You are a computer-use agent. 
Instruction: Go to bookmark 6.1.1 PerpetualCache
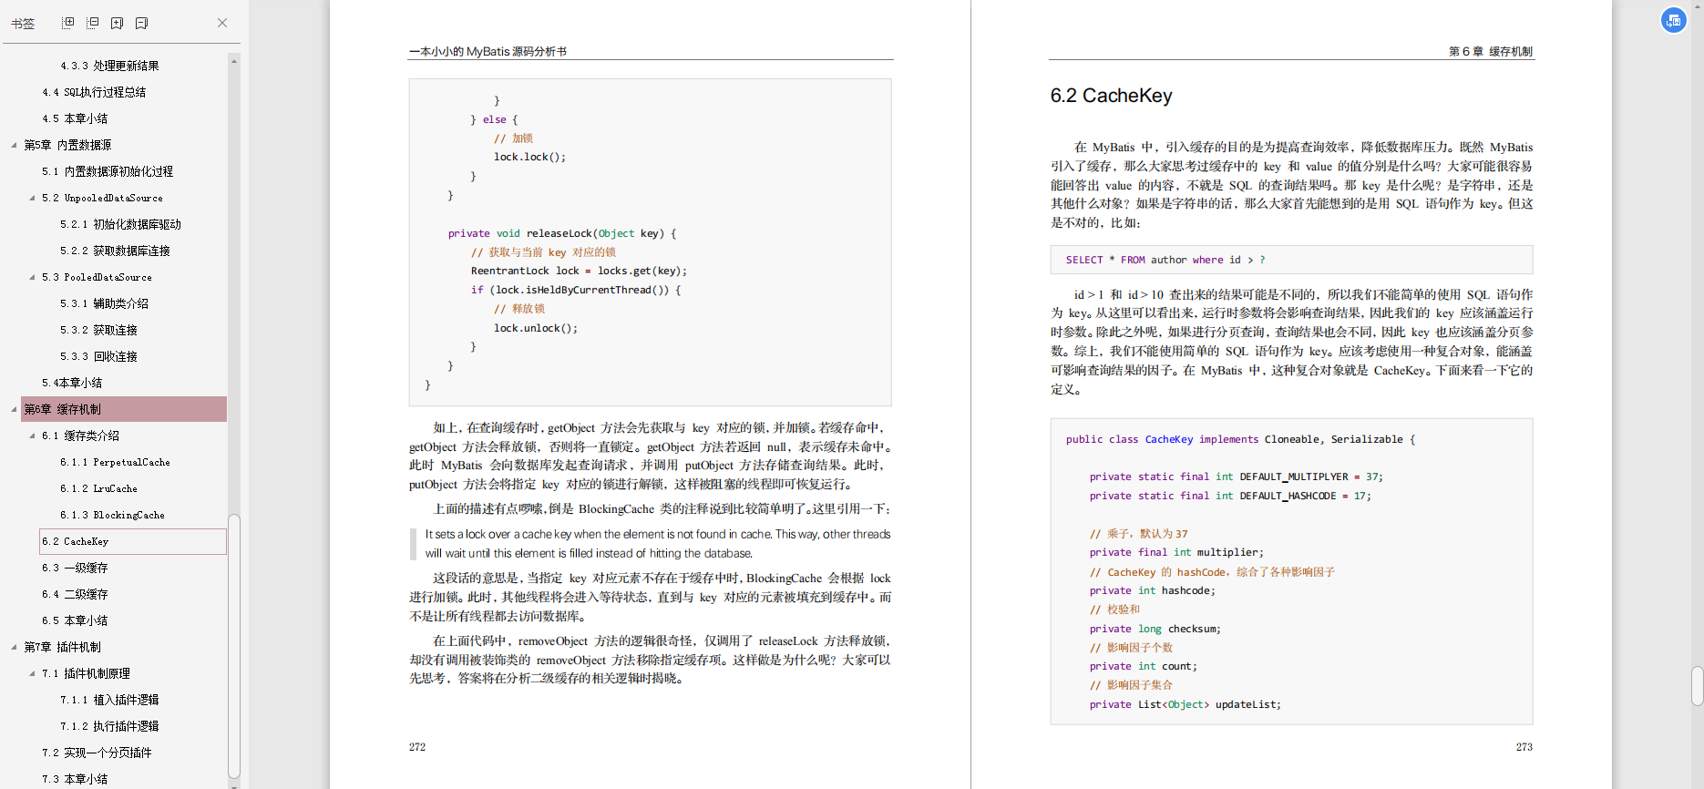(x=115, y=462)
